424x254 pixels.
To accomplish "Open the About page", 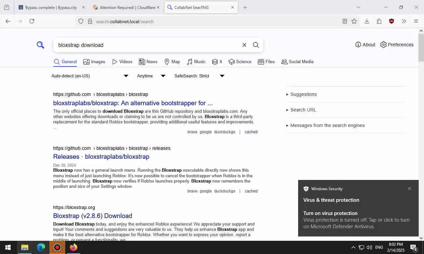I will click(365, 45).
